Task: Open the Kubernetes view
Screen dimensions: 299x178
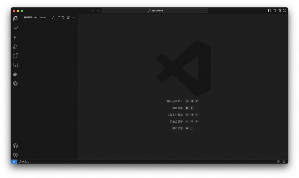Action: click(15, 83)
